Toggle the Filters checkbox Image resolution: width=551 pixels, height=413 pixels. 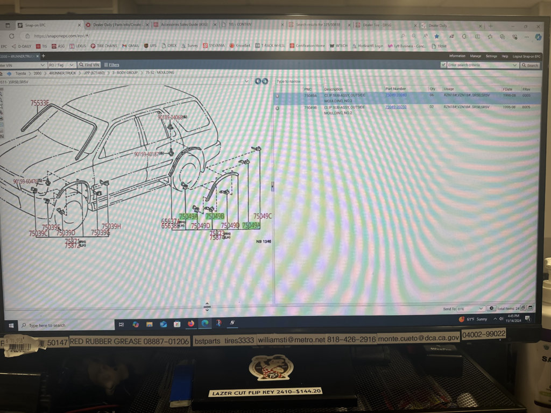click(106, 65)
